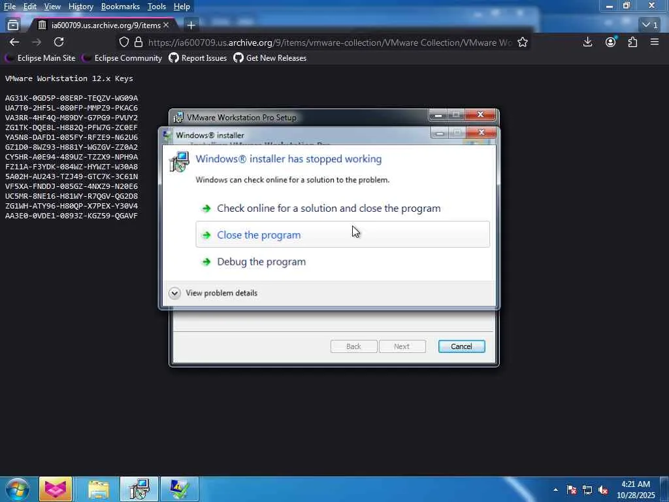Open a new tab with plus icon
This screenshot has height=502, width=669.
pos(191,25)
